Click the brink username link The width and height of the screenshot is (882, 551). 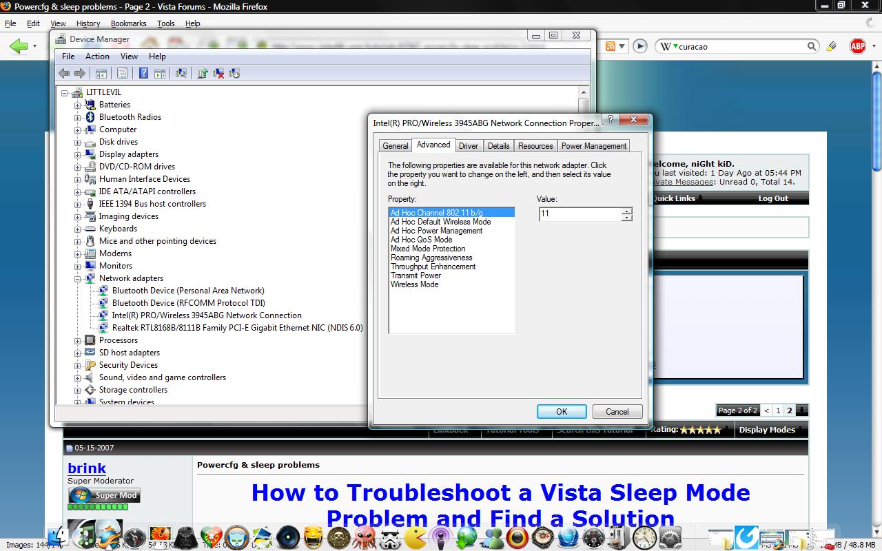(87, 468)
